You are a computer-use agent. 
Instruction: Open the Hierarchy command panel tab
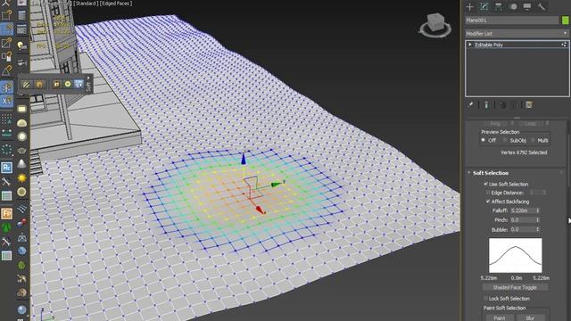click(498, 6)
